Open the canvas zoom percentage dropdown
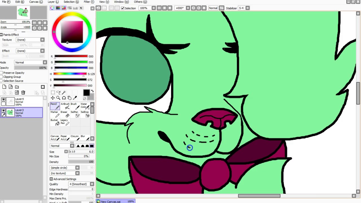The height and width of the screenshot is (203, 361). tap(153, 8)
